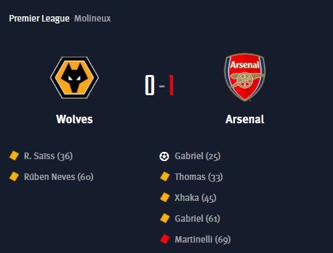The image size is (333, 253).
Task: Click the Wolves club crest
Action: [74, 78]
